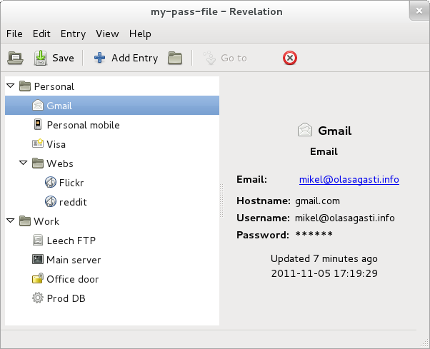The width and height of the screenshot is (430, 349).
Task: Open the Help menu
Action: [140, 34]
